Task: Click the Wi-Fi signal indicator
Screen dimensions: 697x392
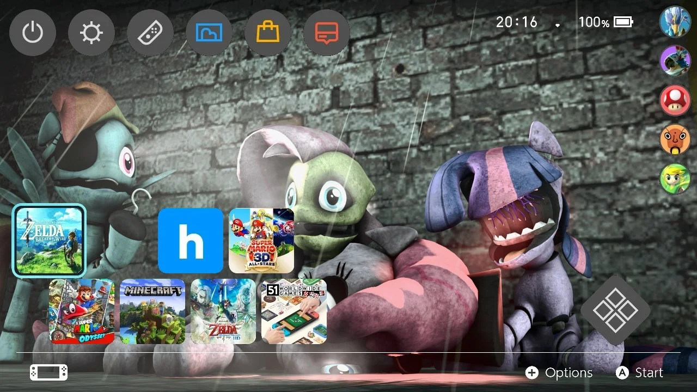Action: coord(558,24)
